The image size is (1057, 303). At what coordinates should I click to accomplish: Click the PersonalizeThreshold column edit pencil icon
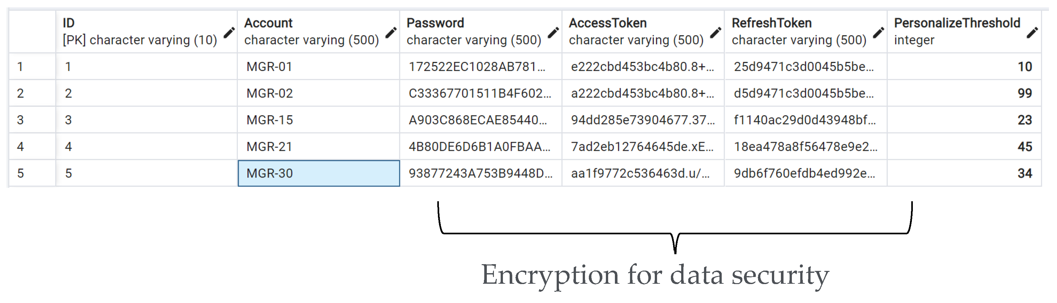(1032, 32)
